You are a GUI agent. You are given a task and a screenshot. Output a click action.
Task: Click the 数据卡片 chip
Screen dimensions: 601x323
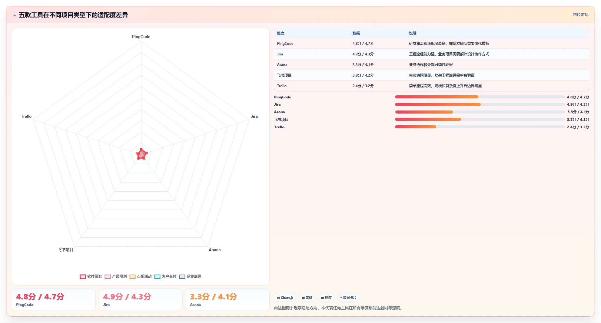[348, 298]
